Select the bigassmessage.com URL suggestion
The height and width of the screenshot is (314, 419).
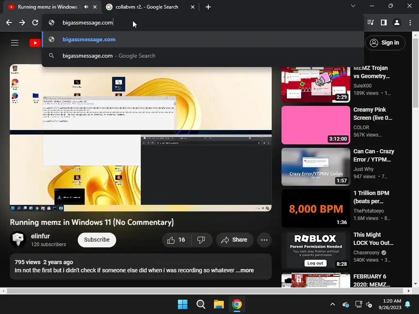pos(203,40)
